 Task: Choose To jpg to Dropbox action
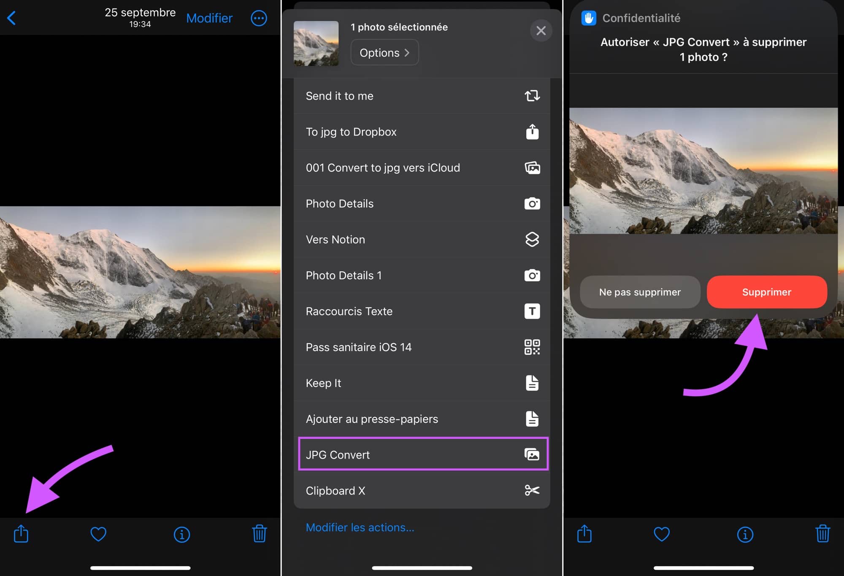422,132
